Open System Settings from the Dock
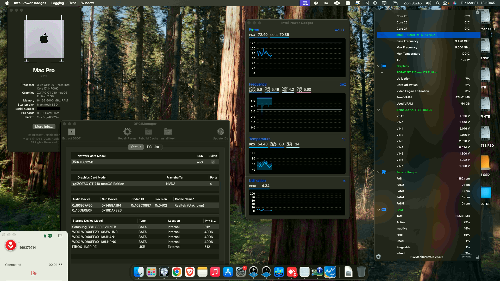Viewport: 500px width, 281px height. [x=241, y=272]
